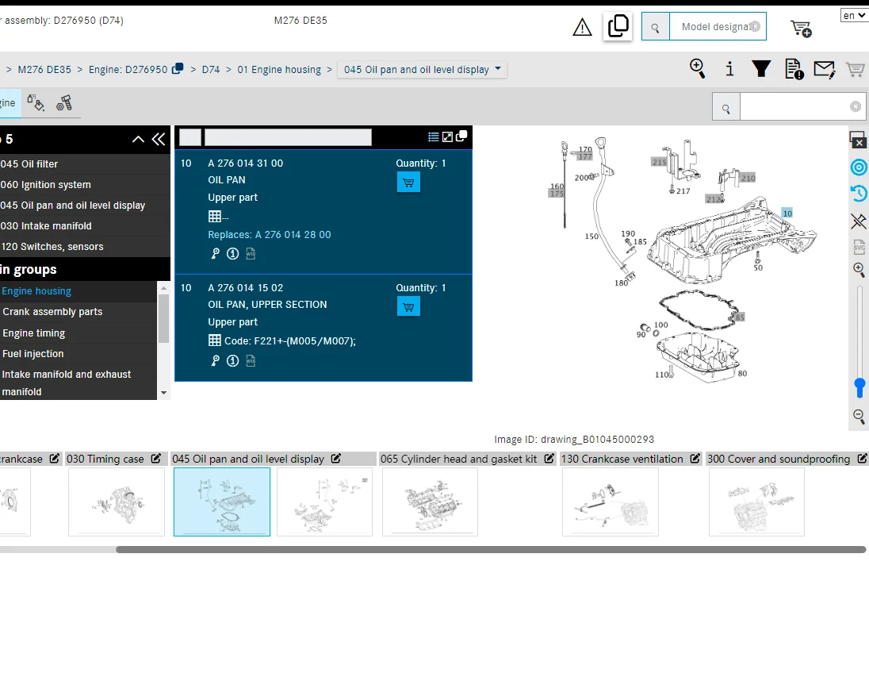
Task: Zoom out on the drawing
Action: coord(859,417)
